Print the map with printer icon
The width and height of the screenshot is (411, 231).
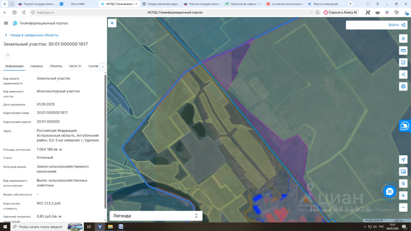[x=403, y=86]
